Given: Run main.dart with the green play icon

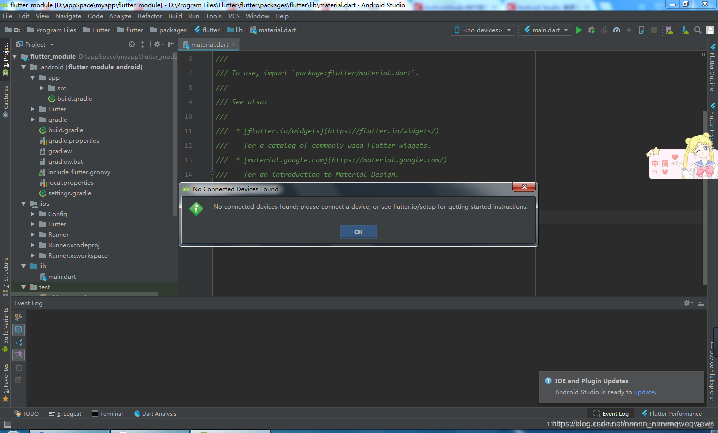Looking at the screenshot, I should [x=579, y=30].
